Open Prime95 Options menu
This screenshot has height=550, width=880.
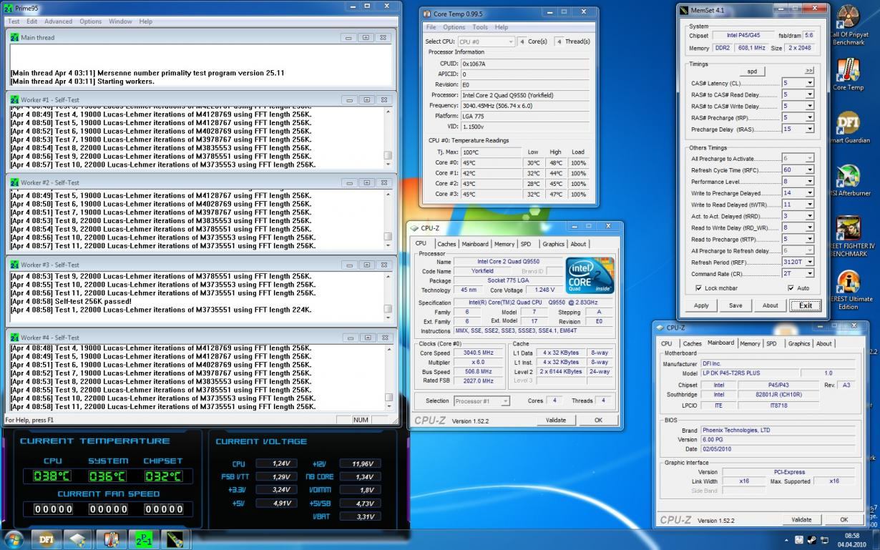(x=91, y=21)
